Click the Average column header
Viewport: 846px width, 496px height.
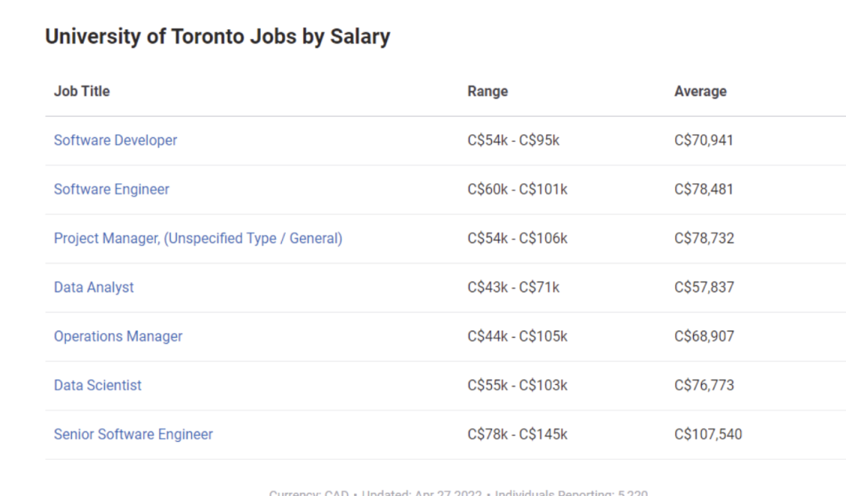(x=700, y=91)
